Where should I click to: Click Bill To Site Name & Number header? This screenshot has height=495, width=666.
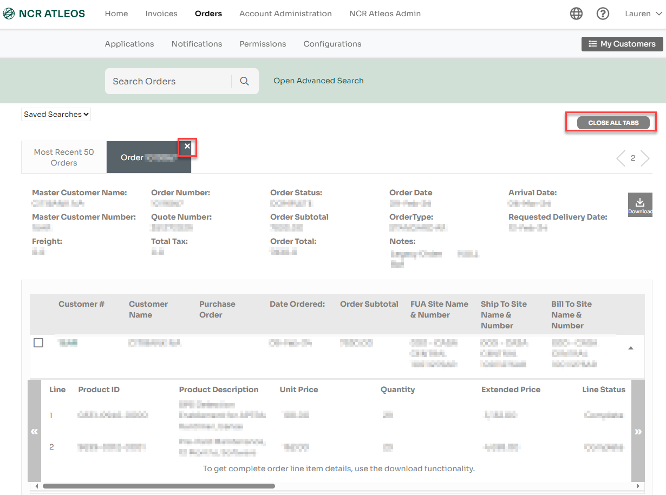571,315
